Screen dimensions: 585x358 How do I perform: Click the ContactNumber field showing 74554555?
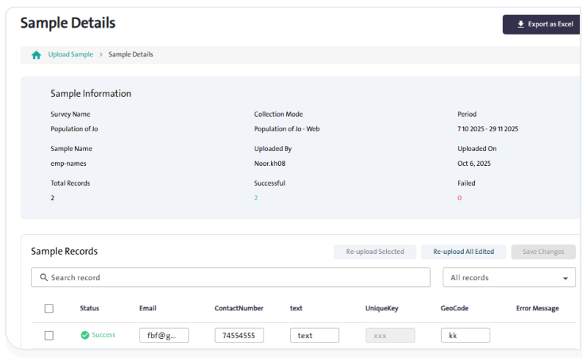(239, 335)
